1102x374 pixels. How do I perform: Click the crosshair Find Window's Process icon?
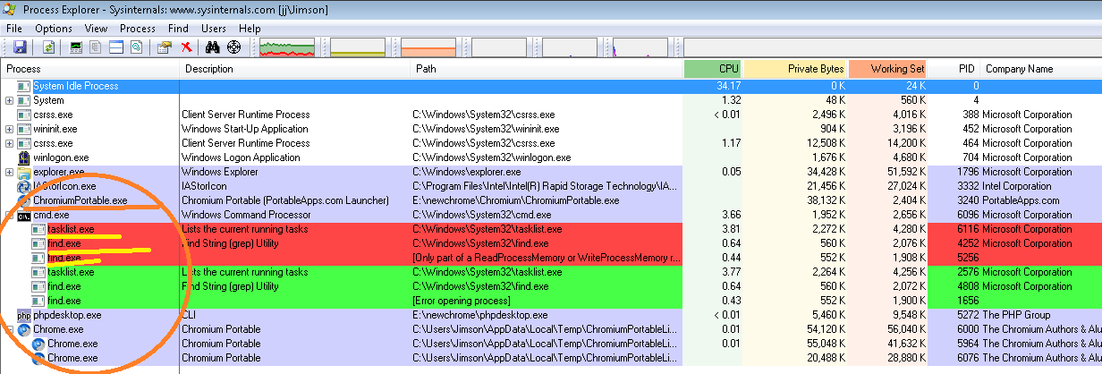click(x=234, y=47)
